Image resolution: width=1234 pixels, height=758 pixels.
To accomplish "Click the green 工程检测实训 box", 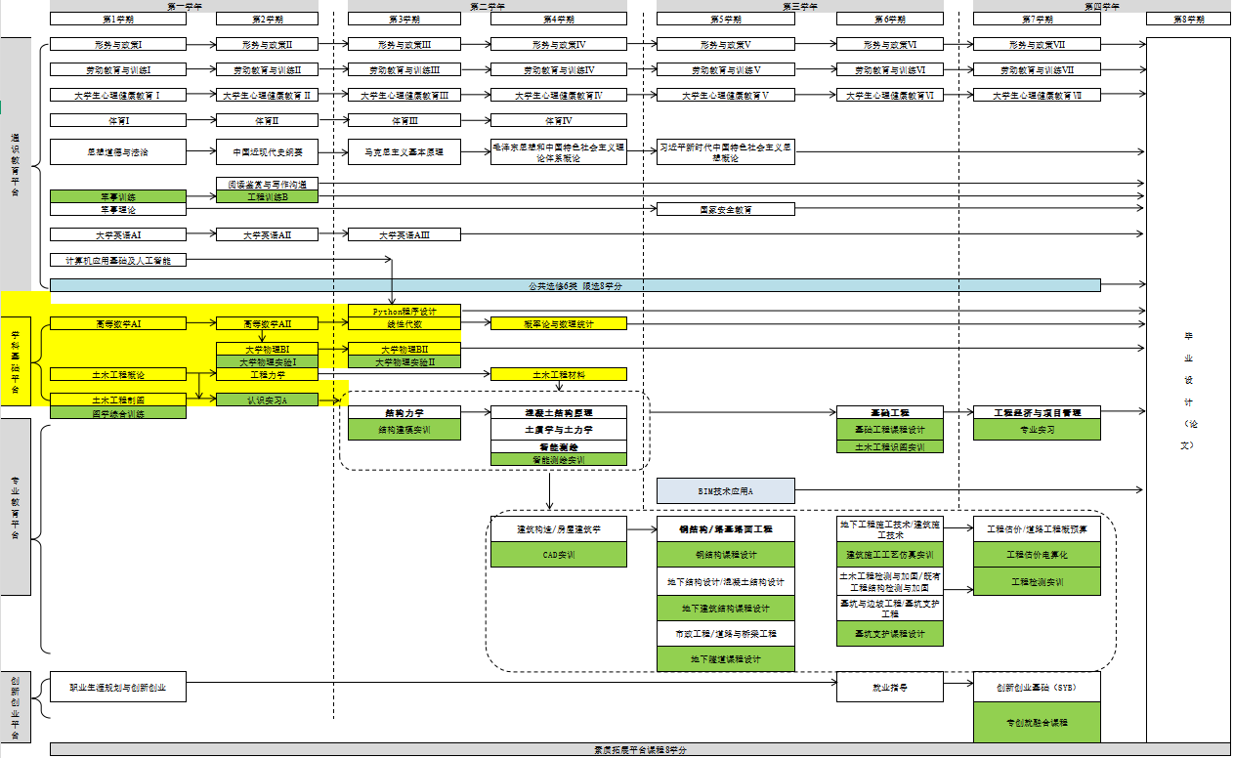I will pos(1037,581).
